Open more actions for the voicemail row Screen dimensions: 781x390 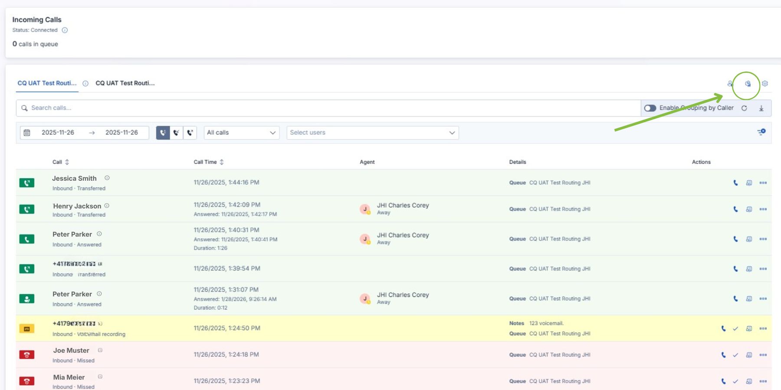(x=763, y=328)
